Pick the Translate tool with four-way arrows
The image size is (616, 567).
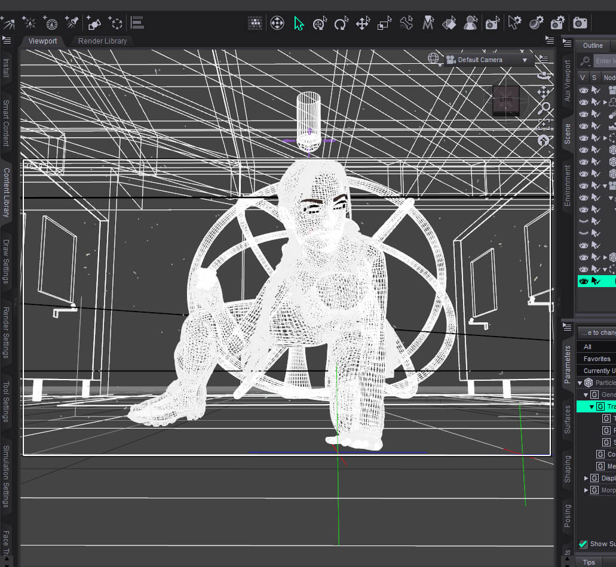(363, 23)
